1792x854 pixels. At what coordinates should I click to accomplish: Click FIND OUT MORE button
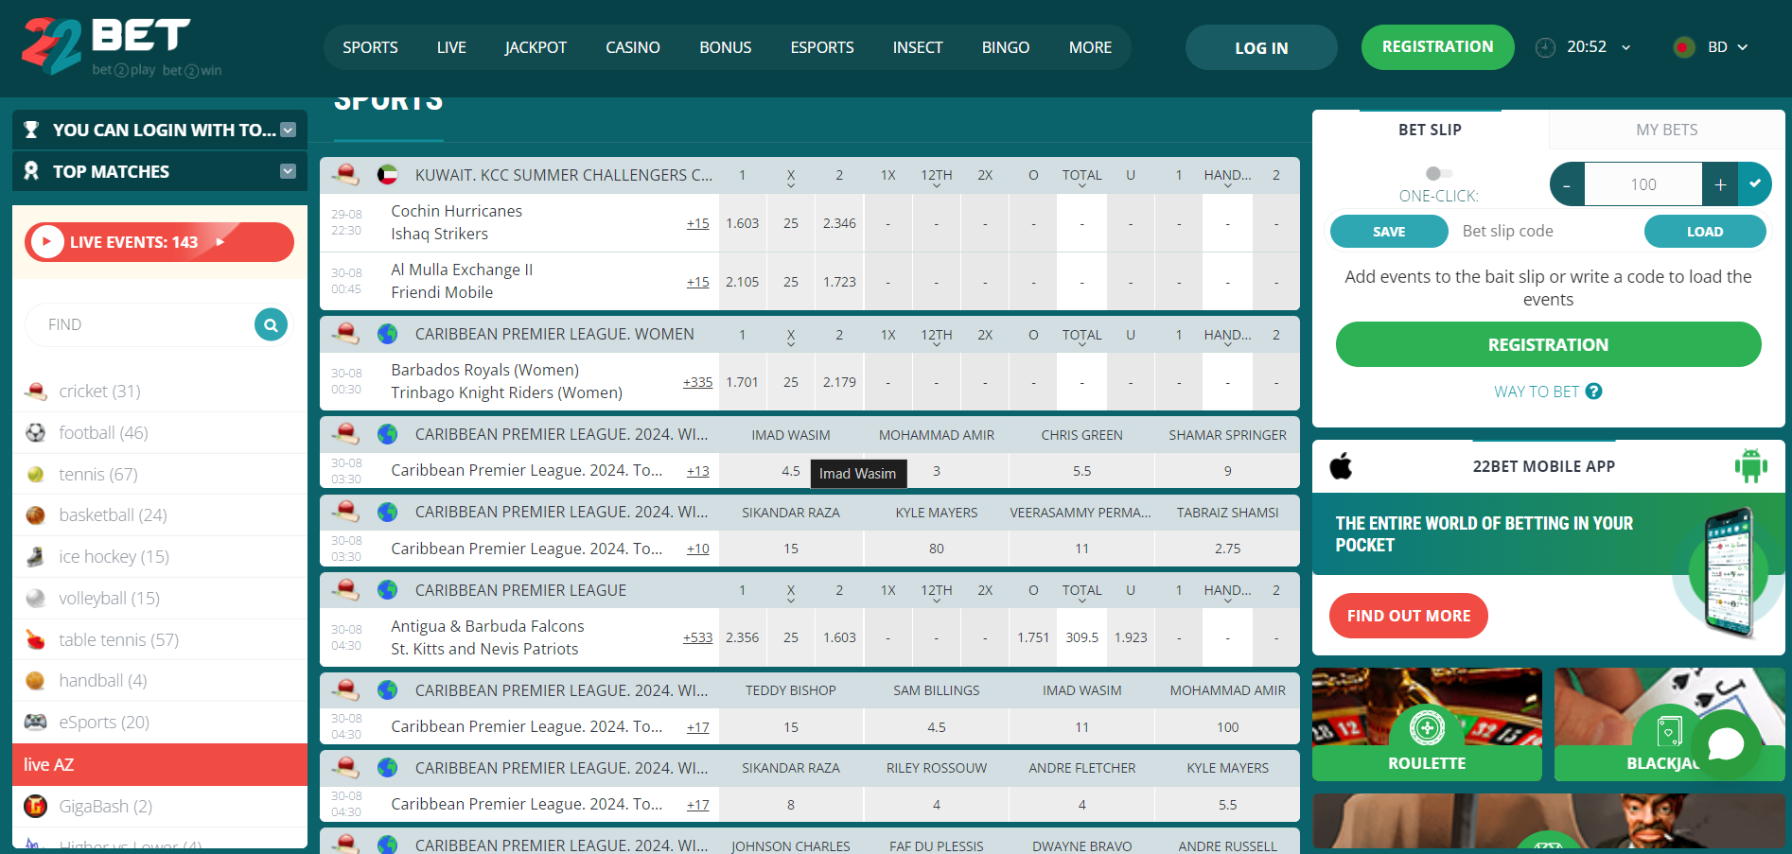[1409, 616]
